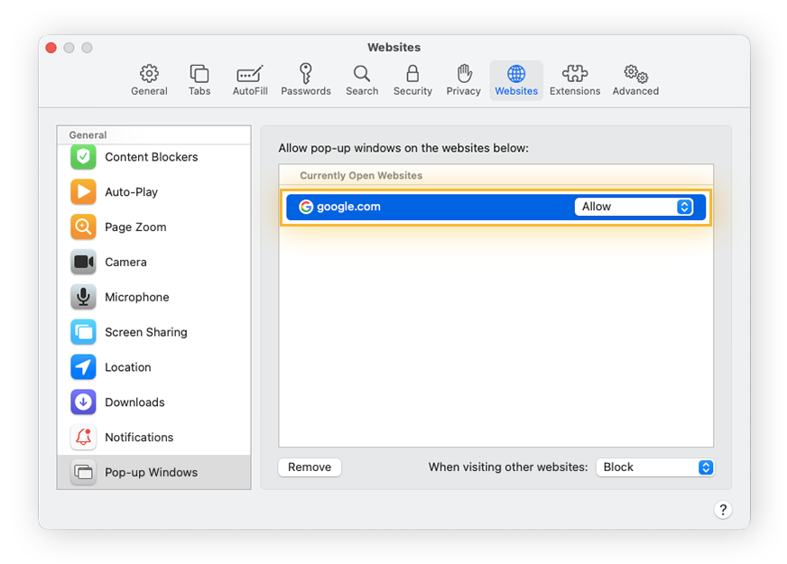Open the Passwords key icon

pos(306,73)
